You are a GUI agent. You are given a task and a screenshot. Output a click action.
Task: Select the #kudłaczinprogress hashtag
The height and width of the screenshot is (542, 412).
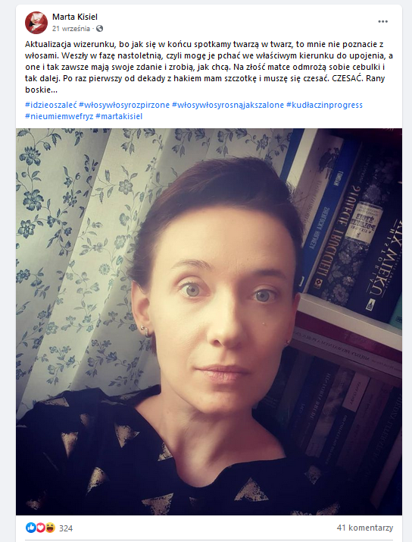coord(324,105)
